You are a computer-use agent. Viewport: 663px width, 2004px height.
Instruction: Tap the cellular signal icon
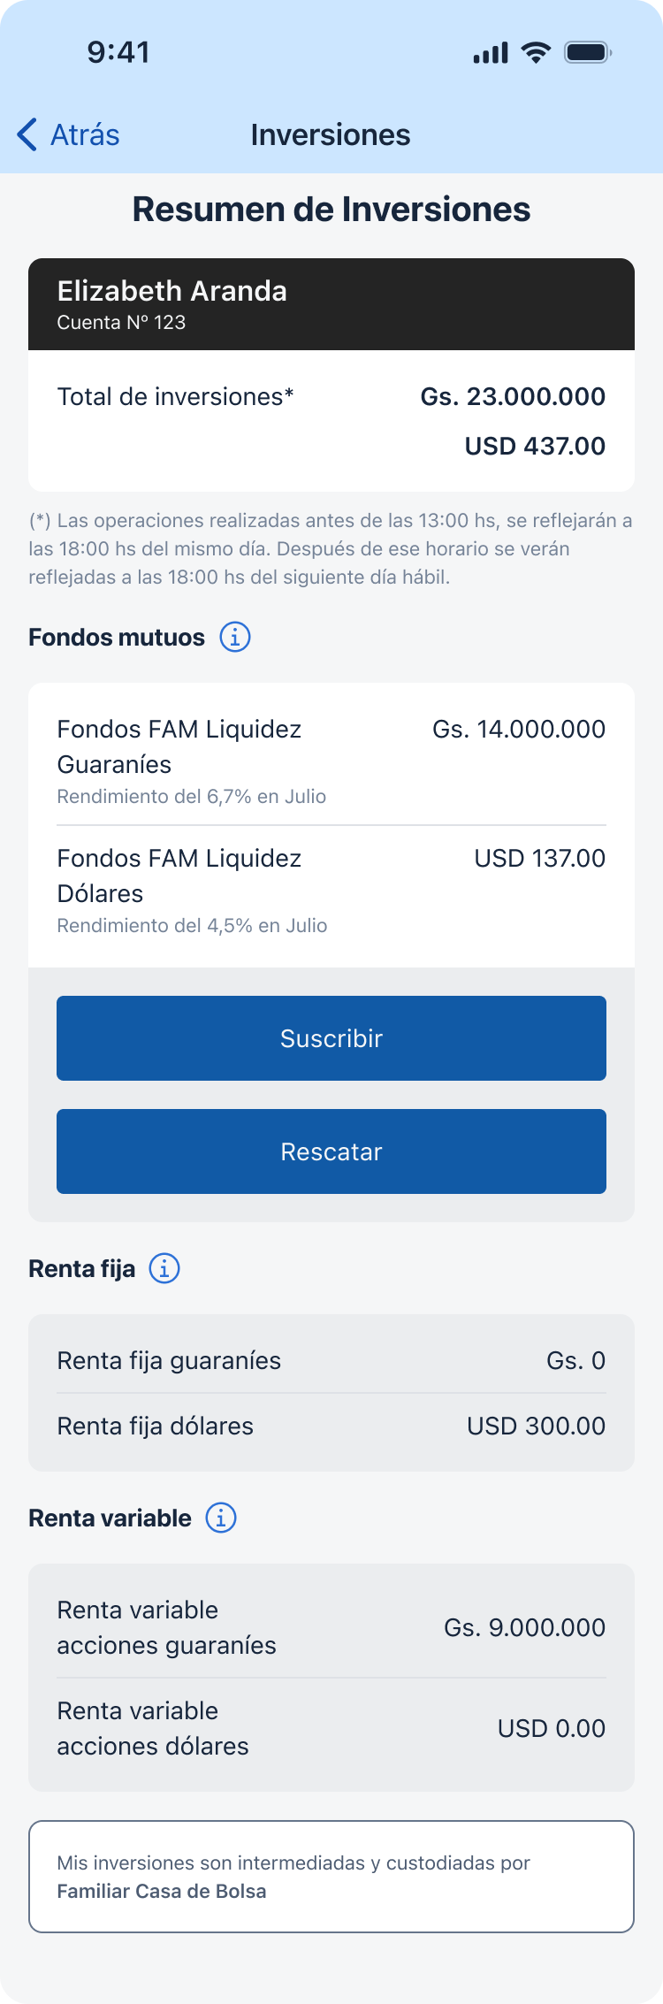tap(491, 53)
